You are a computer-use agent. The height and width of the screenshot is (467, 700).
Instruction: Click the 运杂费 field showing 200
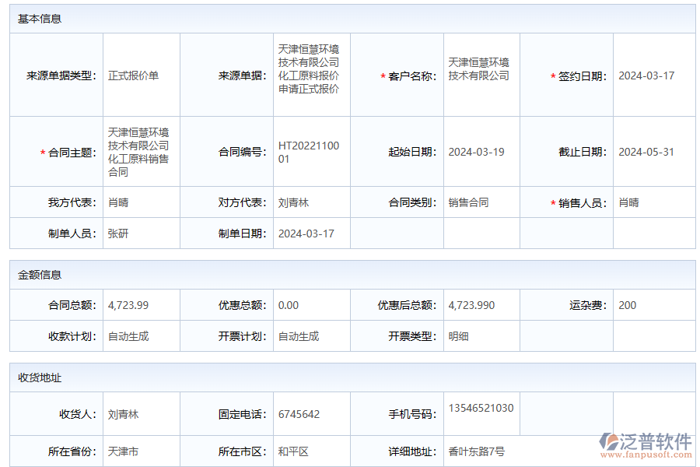coord(628,305)
